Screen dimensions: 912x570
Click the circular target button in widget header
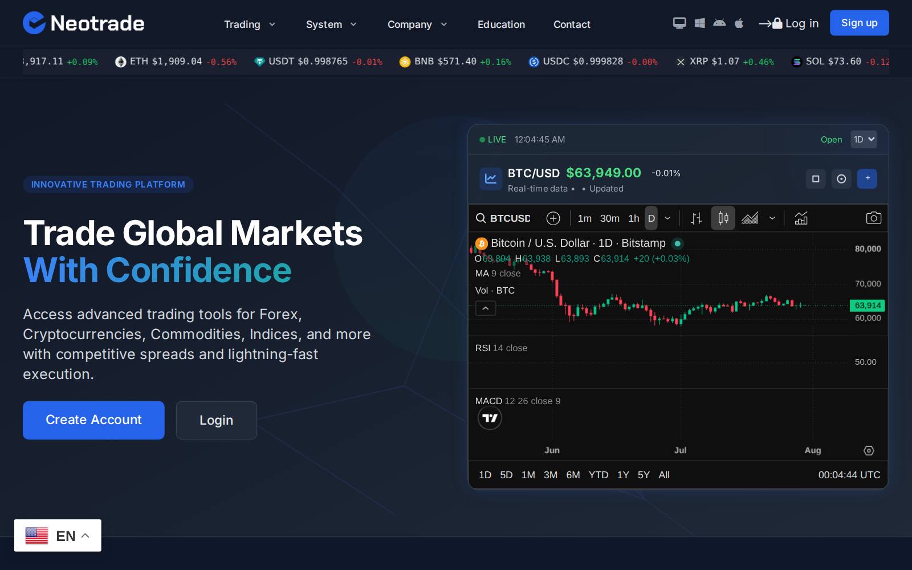(841, 179)
